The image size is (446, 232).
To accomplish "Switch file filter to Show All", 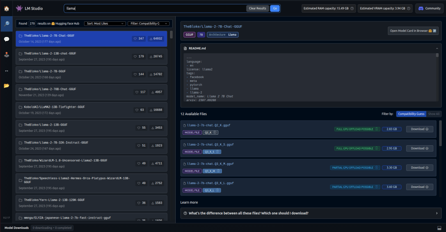I will [x=433, y=114].
